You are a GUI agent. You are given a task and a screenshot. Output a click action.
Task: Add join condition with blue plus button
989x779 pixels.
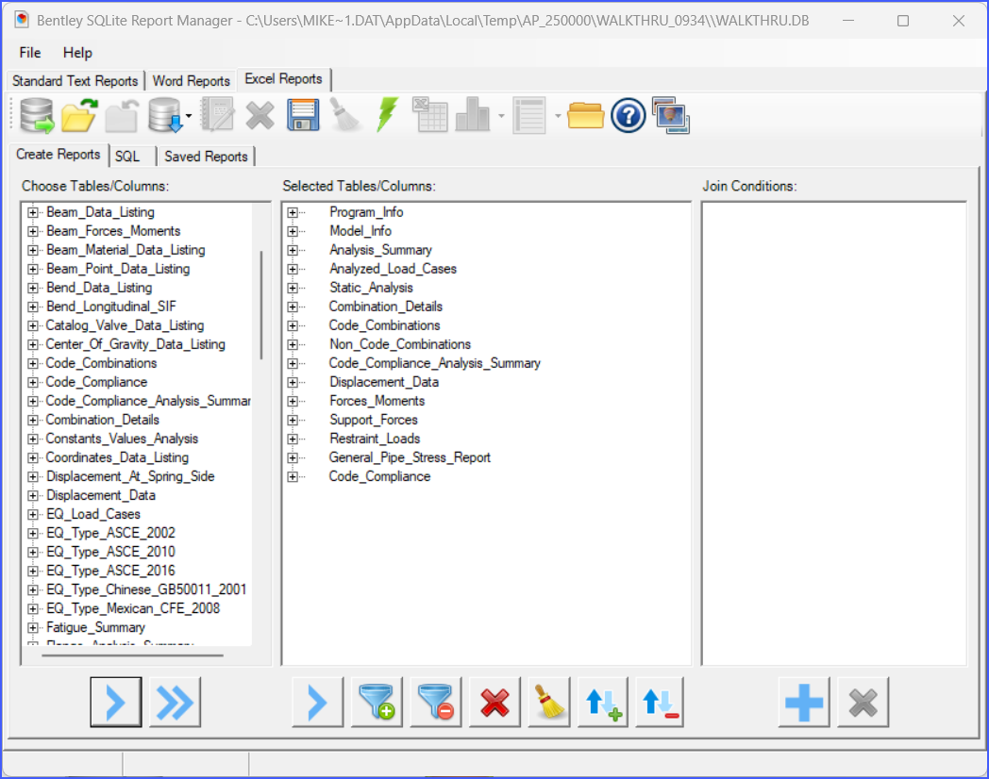click(804, 702)
